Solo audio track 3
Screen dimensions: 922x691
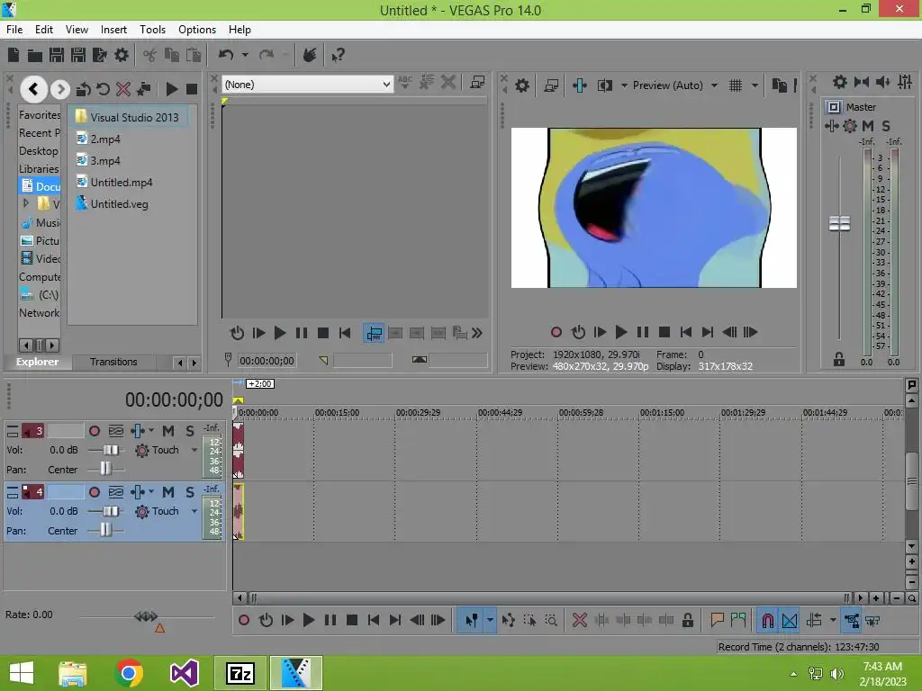pyautogui.click(x=190, y=431)
